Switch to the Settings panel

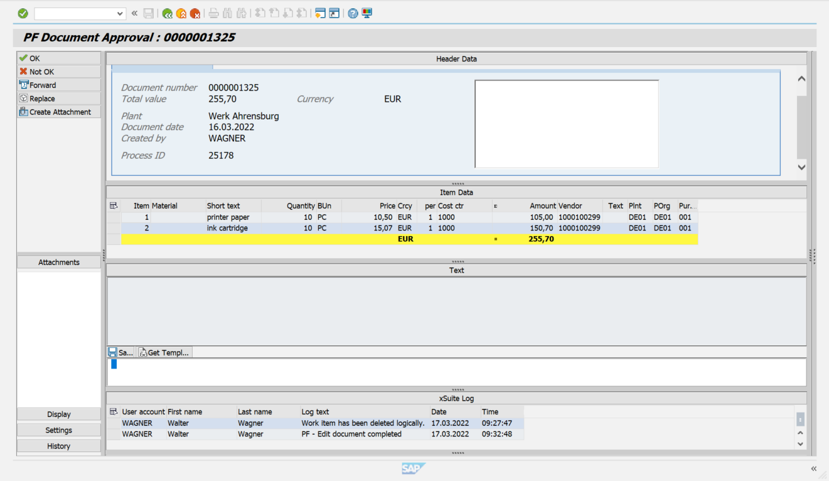click(58, 430)
